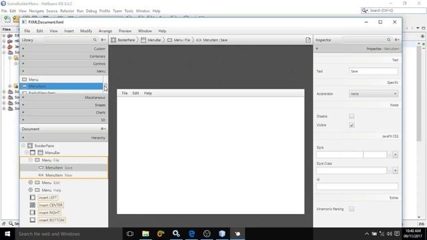This screenshot has width=427, height=240.
Task: Click the insert CENTER placeholder
Action: click(x=51, y=205)
